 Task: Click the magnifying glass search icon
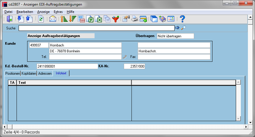coord(183,28)
